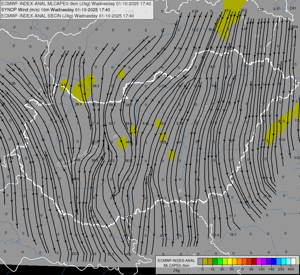Click the map value 17.4
Screen dimensions: 300x275
click(x=95, y=123)
